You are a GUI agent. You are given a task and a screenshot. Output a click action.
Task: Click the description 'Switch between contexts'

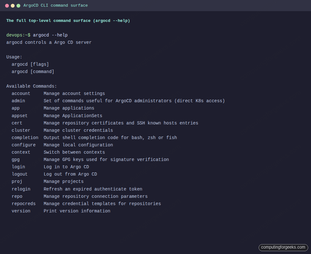(74, 152)
